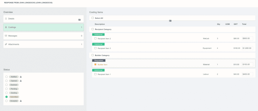Uncheck the Builder Item checkbox

(95, 64)
